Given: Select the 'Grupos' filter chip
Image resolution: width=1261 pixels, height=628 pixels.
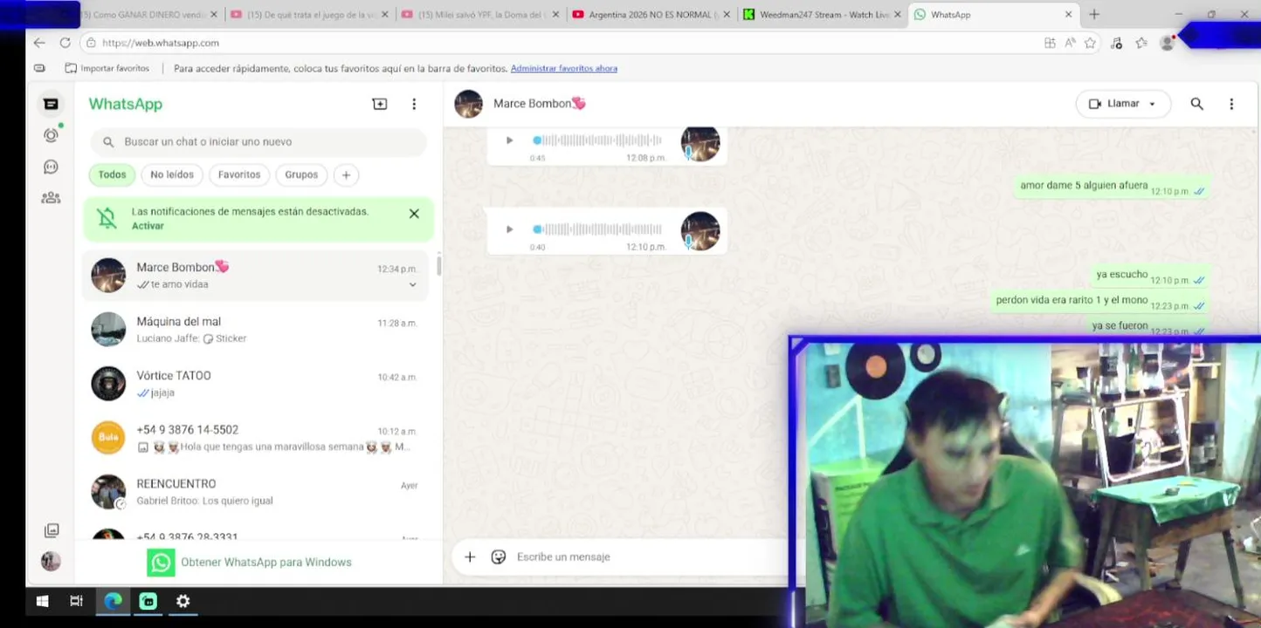Looking at the screenshot, I should 301,174.
